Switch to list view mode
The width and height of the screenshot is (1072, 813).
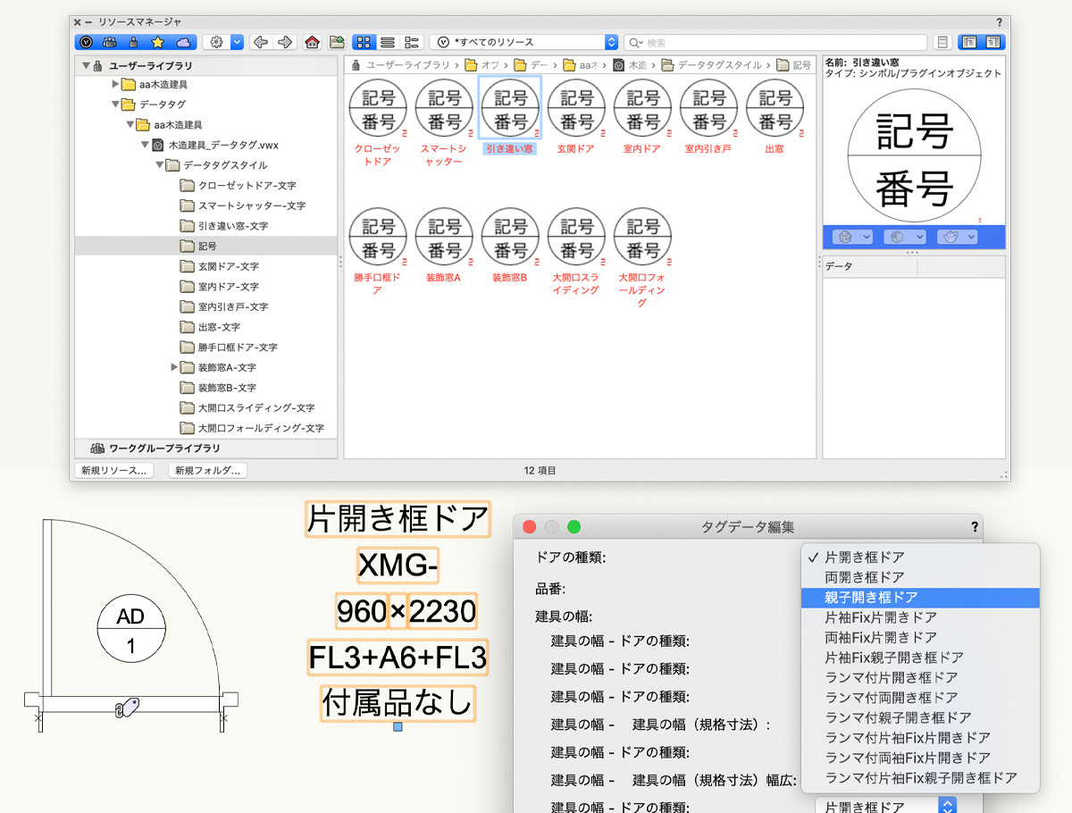point(388,42)
